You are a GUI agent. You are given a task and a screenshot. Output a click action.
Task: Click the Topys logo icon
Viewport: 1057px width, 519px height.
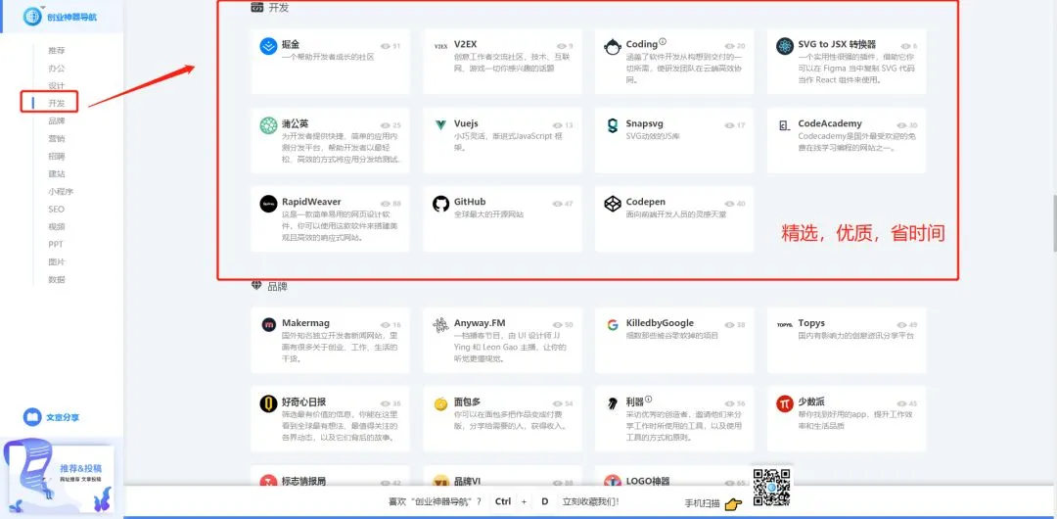tap(785, 325)
